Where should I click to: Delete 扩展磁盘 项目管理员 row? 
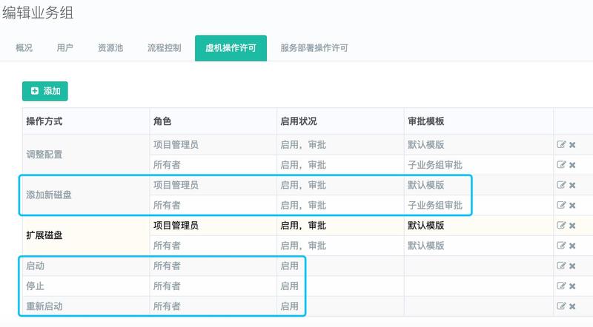572,226
